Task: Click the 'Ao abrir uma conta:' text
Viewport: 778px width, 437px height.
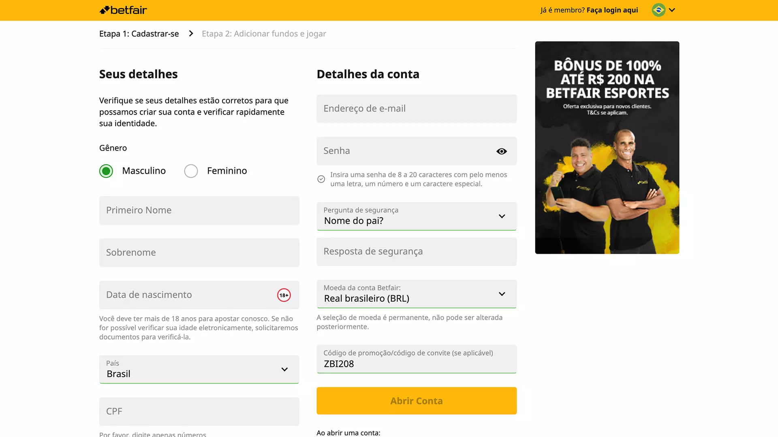Action: [348, 433]
